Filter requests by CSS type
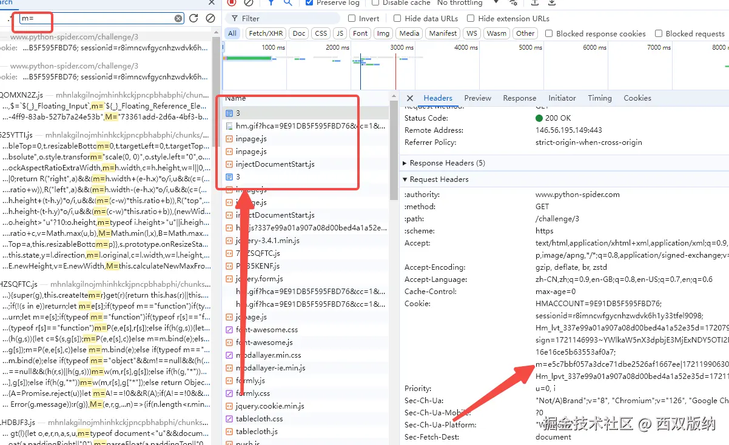 point(321,33)
